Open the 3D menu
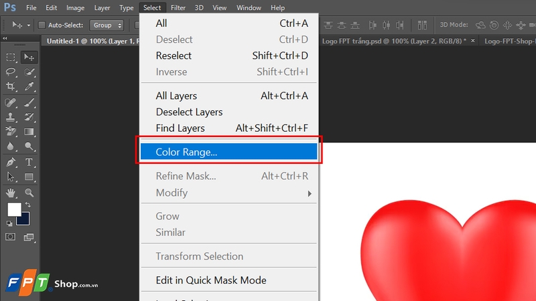 click(199, 7)
